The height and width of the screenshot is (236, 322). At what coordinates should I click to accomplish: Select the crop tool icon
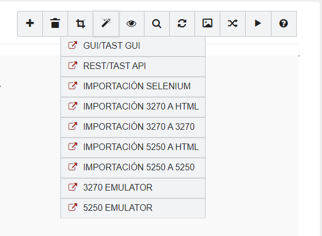80,24
